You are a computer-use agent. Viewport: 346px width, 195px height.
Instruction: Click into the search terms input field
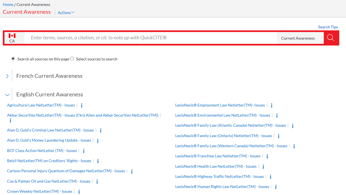[150, 38]
